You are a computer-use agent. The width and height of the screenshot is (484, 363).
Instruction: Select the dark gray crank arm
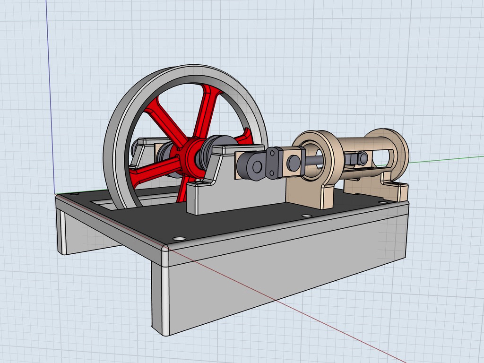(252, 166)
